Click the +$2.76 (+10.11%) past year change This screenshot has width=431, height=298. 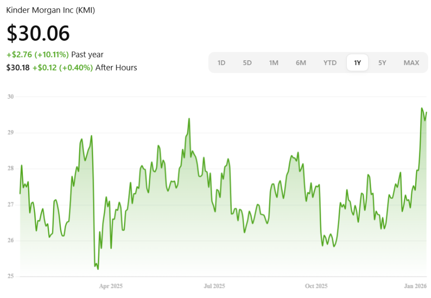[x=38, y=55]
